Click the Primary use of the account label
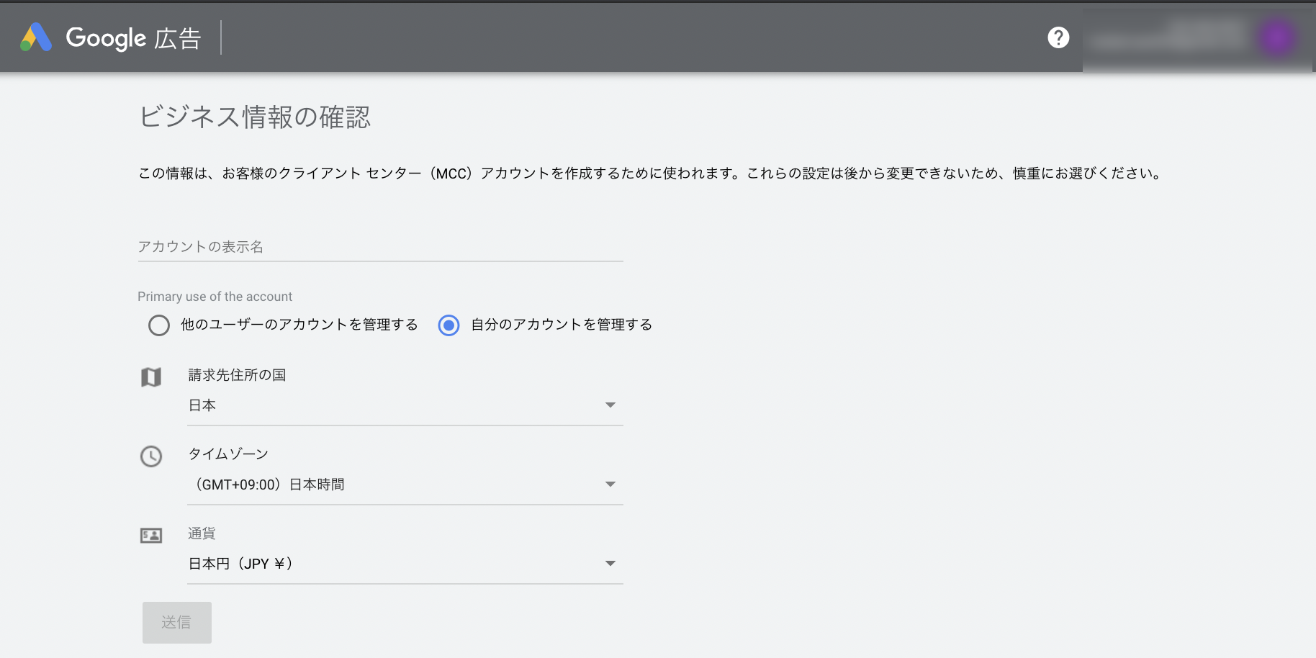1316x658 pixels. tap(215, 297)
